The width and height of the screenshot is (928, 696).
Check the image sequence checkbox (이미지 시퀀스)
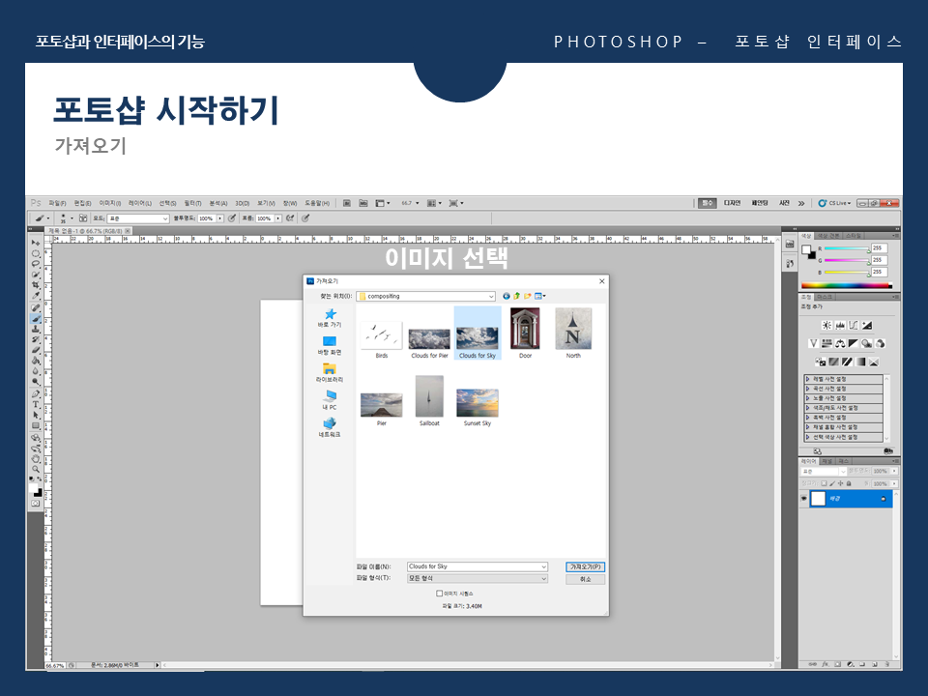[439, 593]
